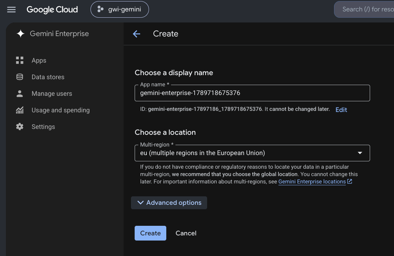
Task: Click the Create page title
Action: (166, 34)
